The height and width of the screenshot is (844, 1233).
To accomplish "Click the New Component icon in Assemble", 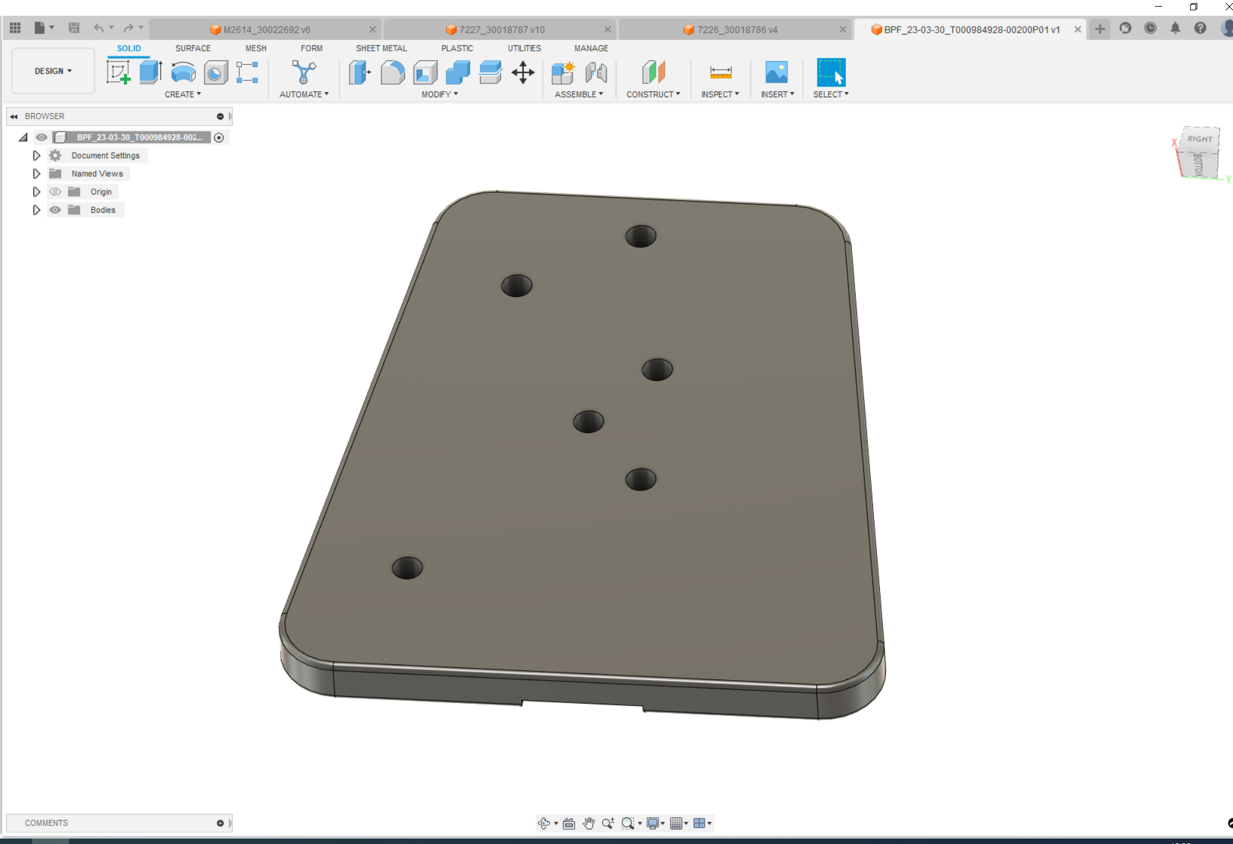I will pyautogui.click(x=562, y=73).
